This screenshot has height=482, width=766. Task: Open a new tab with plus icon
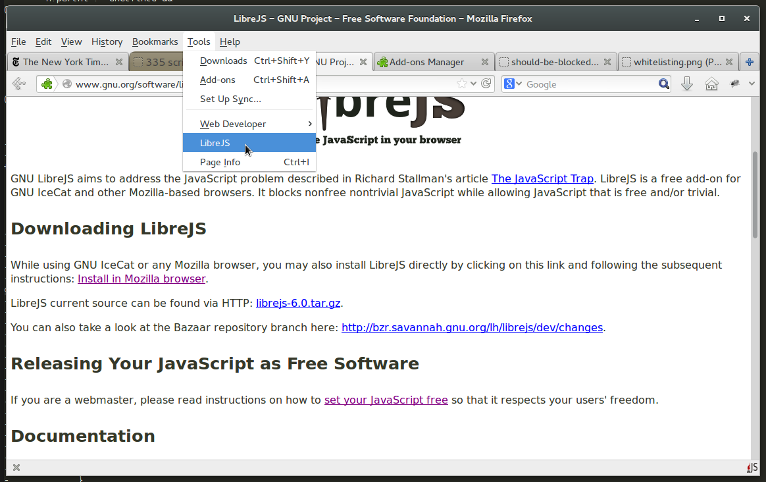click(x=749, y=62)
